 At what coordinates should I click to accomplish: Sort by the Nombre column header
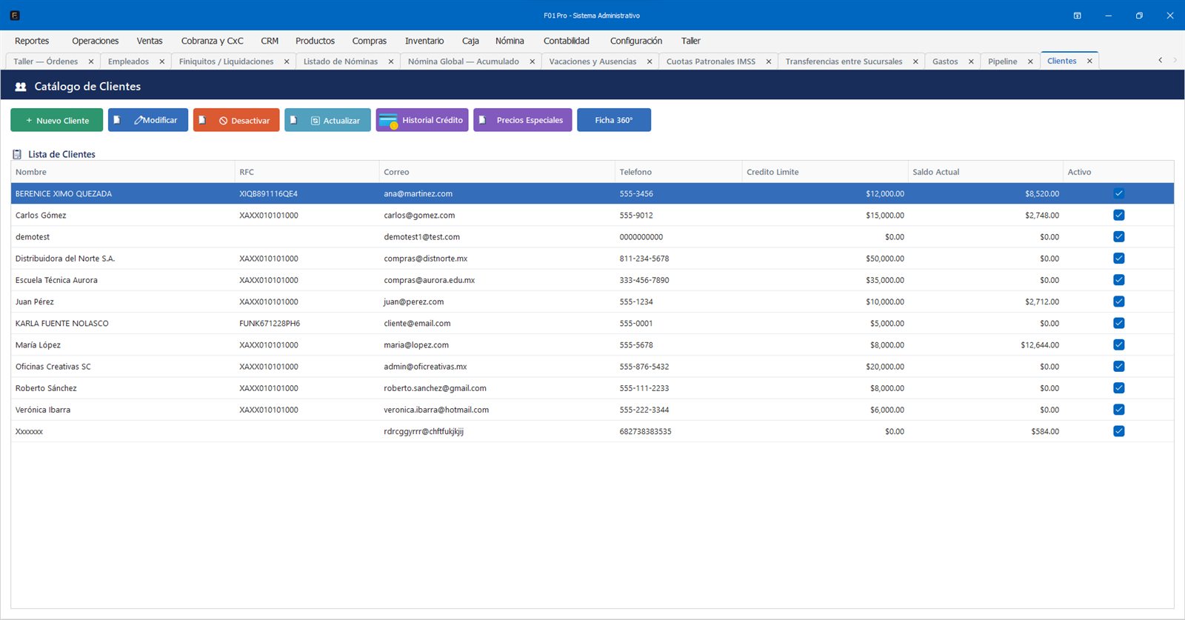pos(122,172)
